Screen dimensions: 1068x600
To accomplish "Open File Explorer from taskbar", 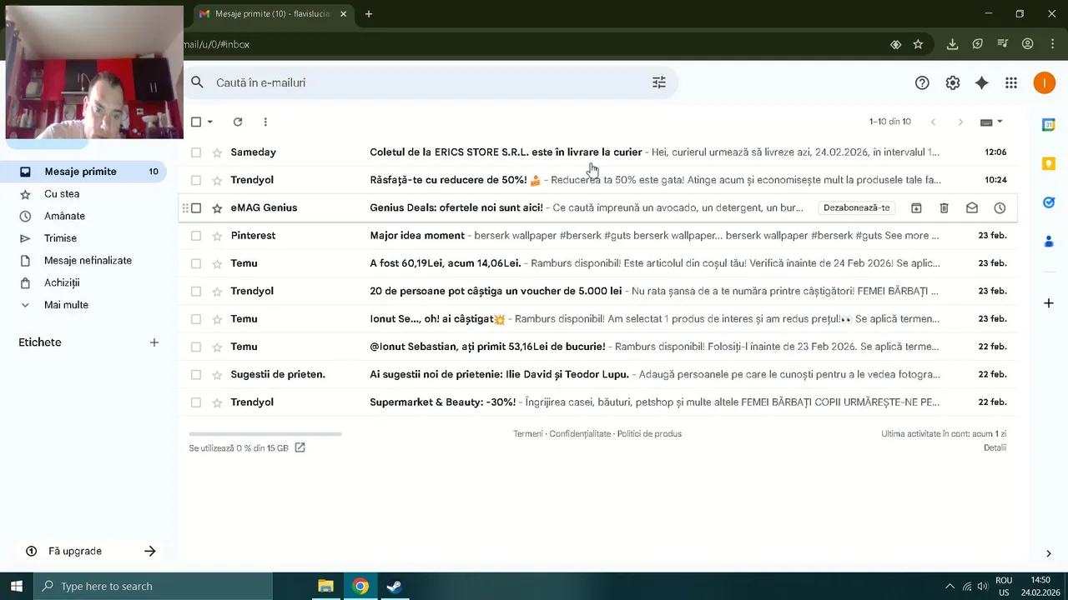I will coord(325,586).
